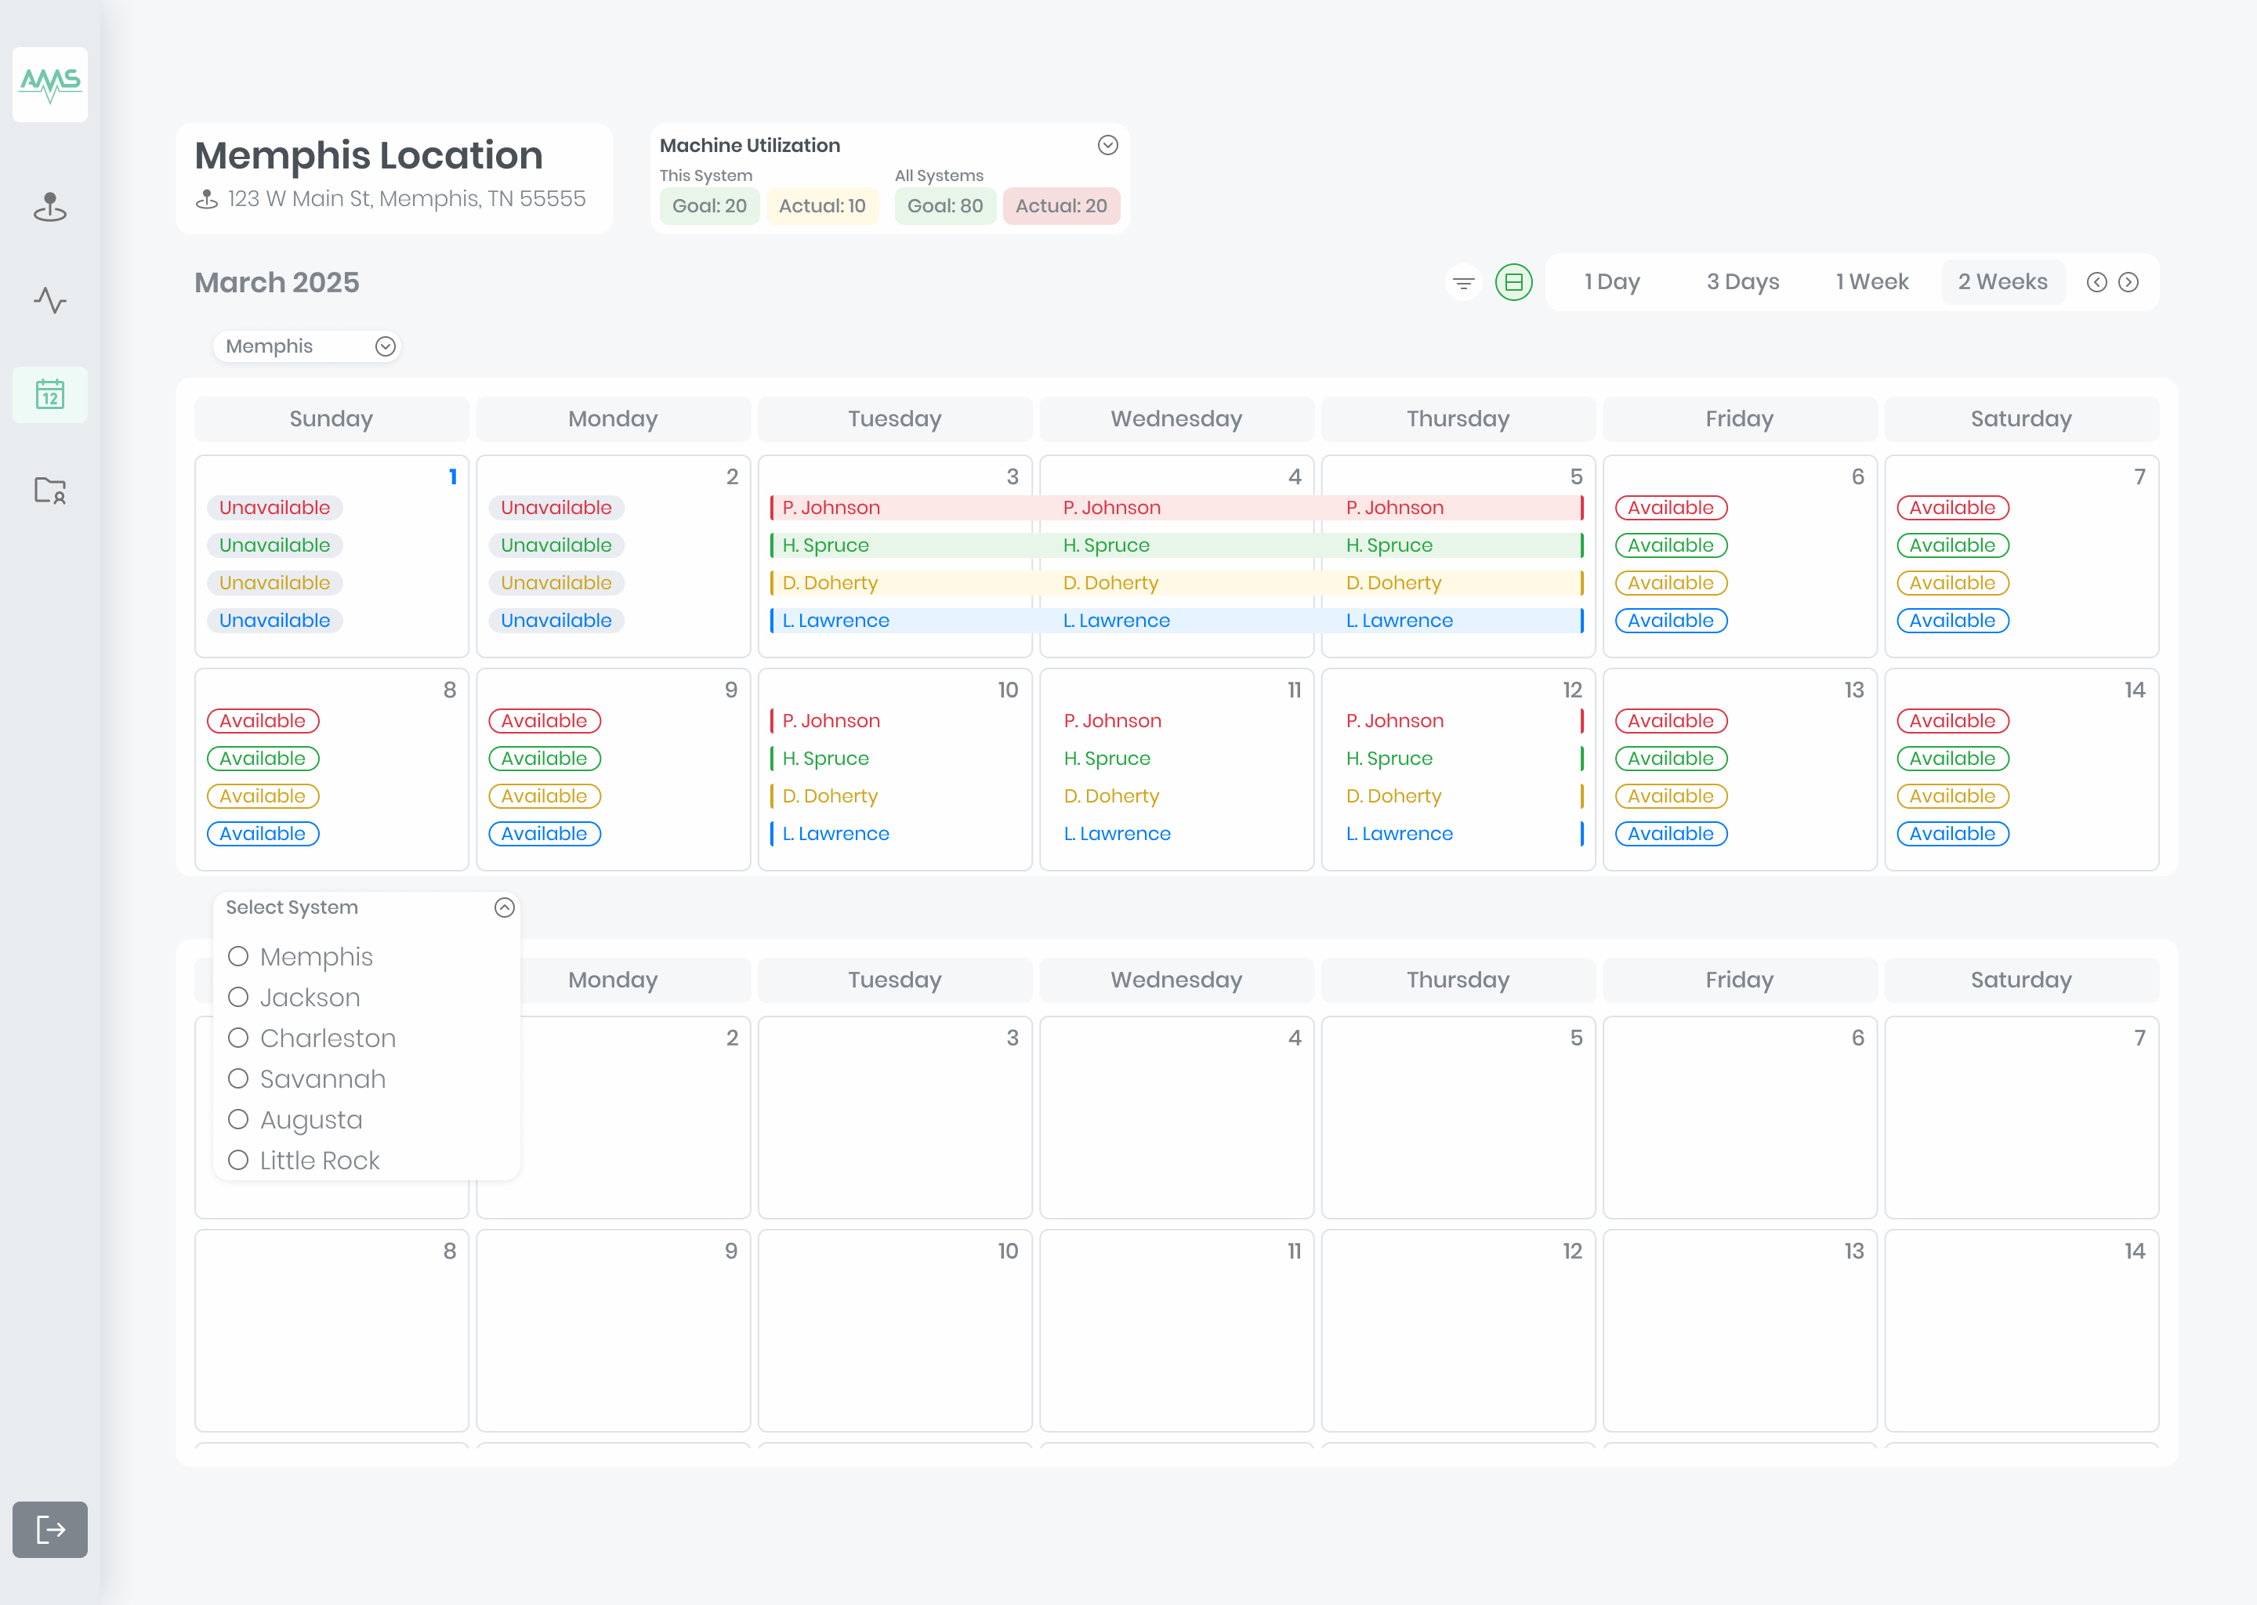Screen dimensions: 2257x1605
Task: Select the Jackson radio option
Action: pos(238,997)
